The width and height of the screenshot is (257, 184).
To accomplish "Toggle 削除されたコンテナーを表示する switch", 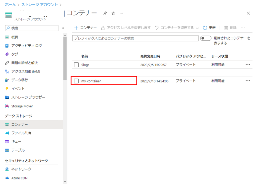I will (206, 38).
